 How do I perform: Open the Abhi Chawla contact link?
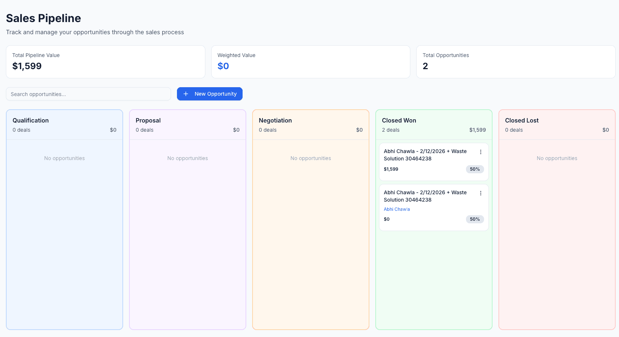pos(397,209)
